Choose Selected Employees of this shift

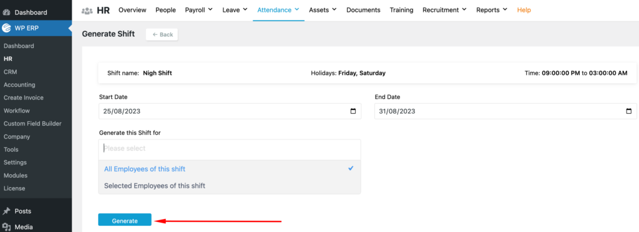(x=230, y=186)
